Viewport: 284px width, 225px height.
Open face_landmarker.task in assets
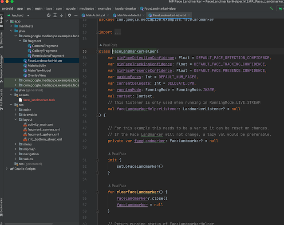tap(39, 100)
